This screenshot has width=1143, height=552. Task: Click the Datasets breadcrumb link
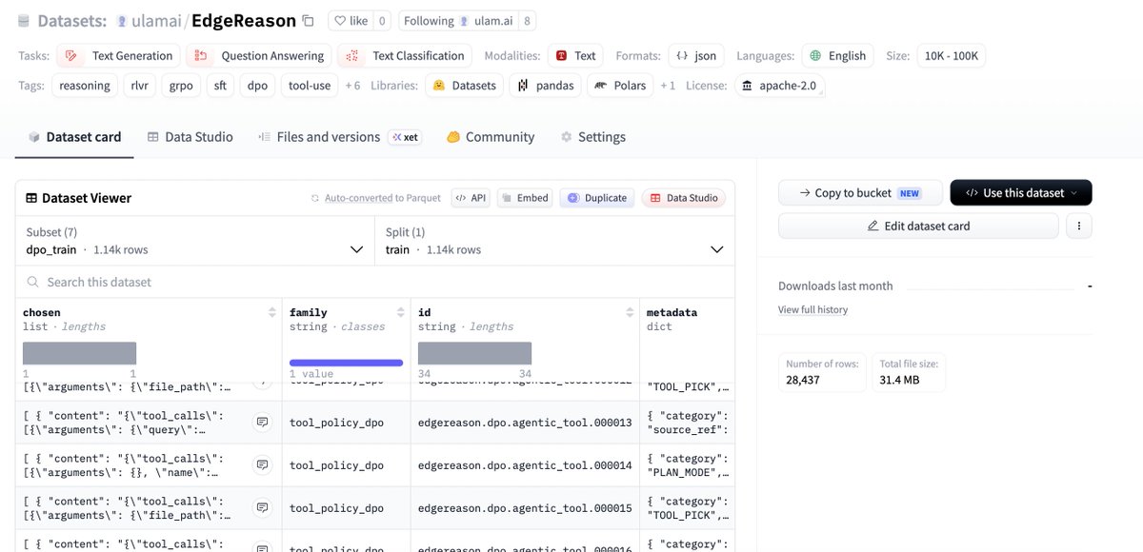point(71,20)
